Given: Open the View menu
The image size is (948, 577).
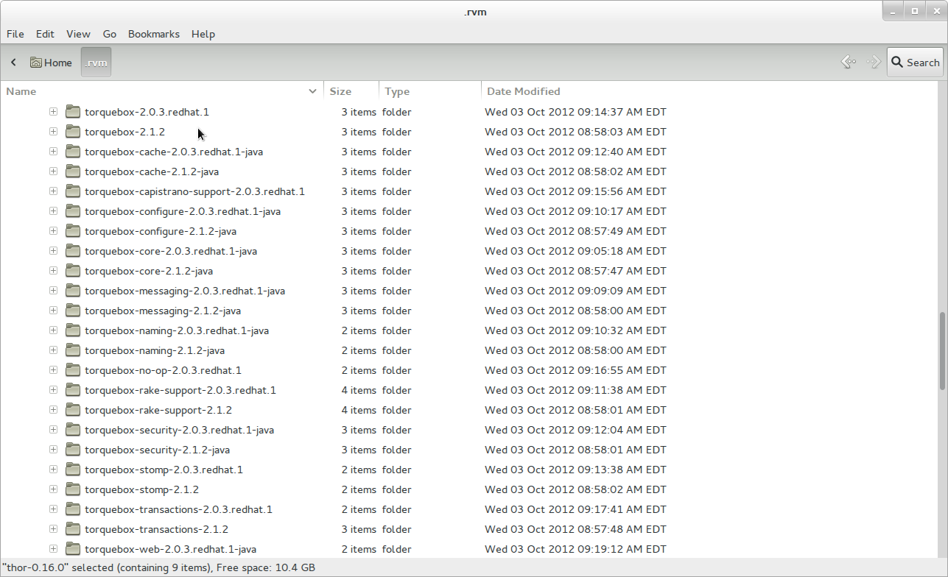Looking at the screenshot, I should (78, 34).
